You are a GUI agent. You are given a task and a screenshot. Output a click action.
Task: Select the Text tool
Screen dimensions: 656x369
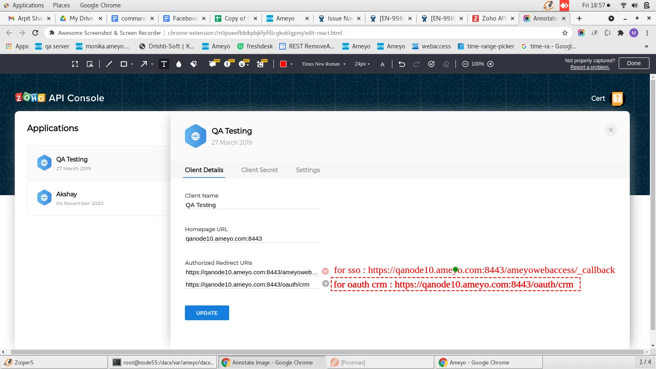tap(164, 64)
